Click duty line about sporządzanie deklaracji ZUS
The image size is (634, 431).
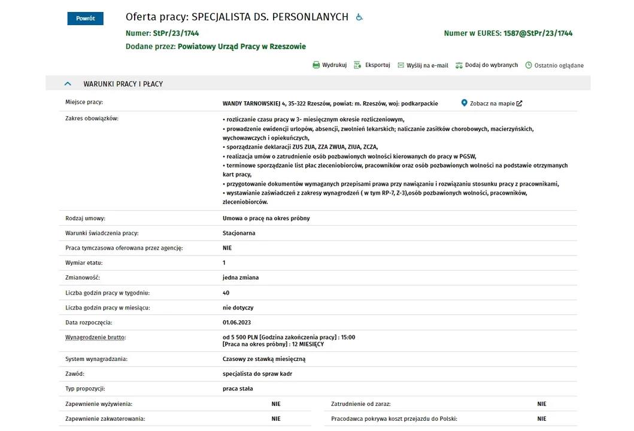coord(300,147)
